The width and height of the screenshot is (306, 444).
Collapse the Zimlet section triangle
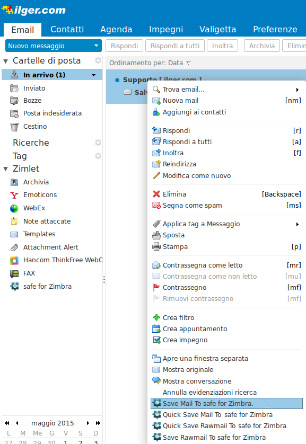5,169
